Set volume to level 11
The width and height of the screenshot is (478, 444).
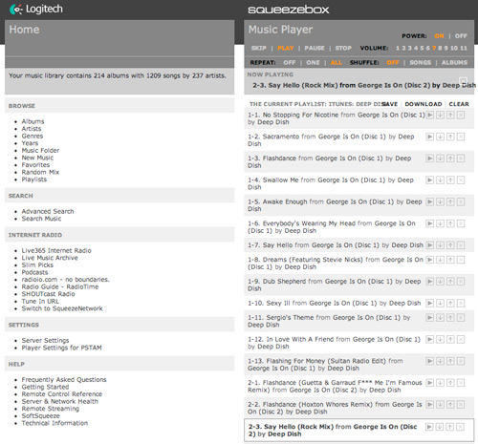coord(464,48)
